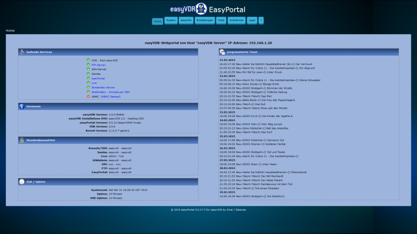Click the icon beside programmierte Timer

(x=223, y=52)
